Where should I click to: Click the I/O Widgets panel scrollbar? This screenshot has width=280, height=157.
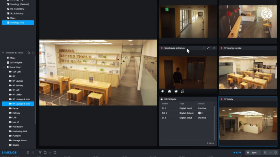pyautogui.click(x=214, y=122)
